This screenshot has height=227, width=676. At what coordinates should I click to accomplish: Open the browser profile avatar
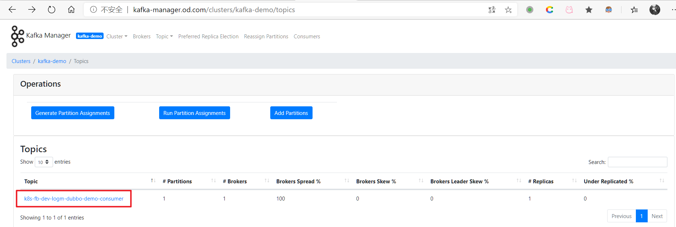click(655, 10)
